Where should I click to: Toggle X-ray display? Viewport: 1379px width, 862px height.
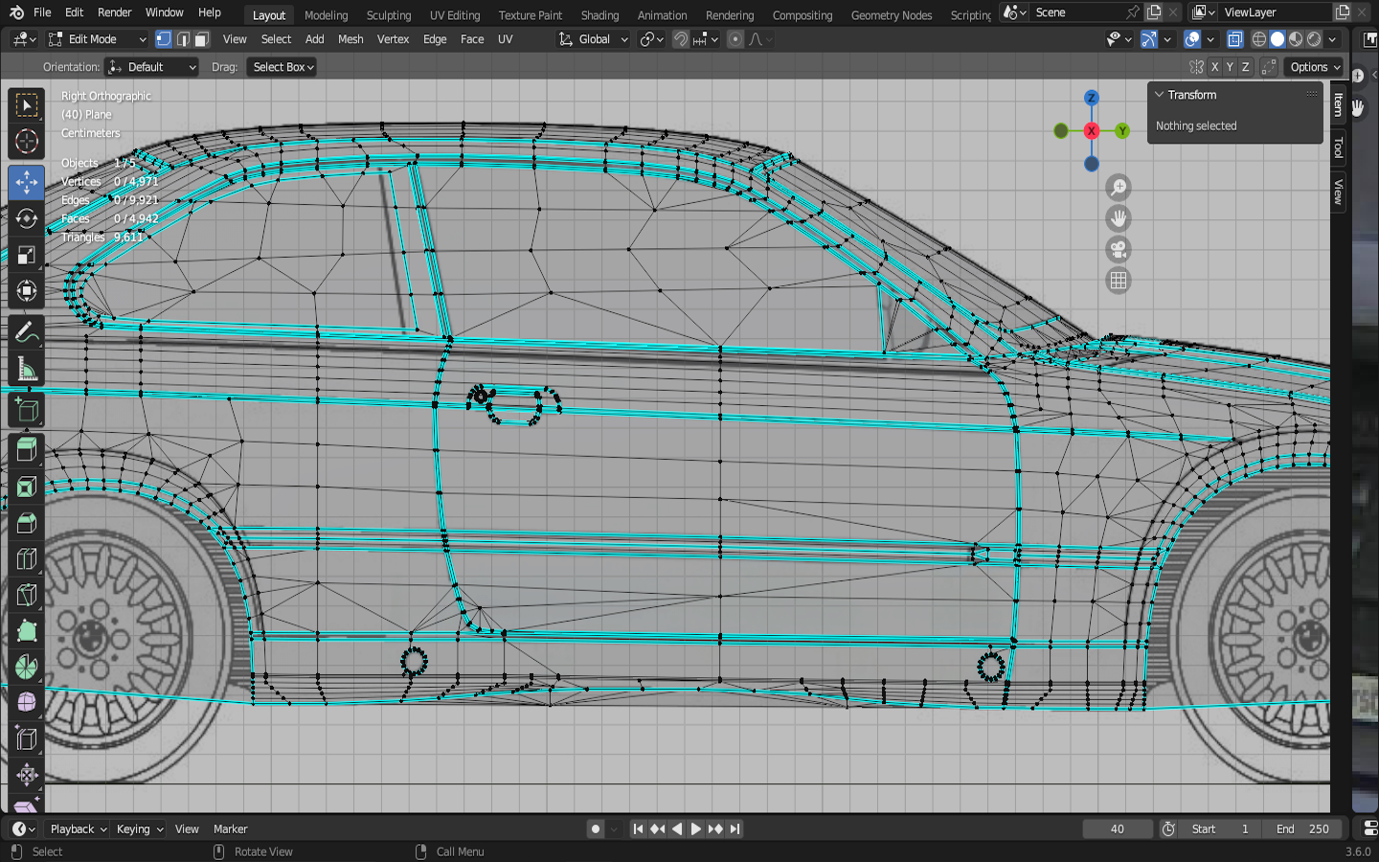point(1235,39)
